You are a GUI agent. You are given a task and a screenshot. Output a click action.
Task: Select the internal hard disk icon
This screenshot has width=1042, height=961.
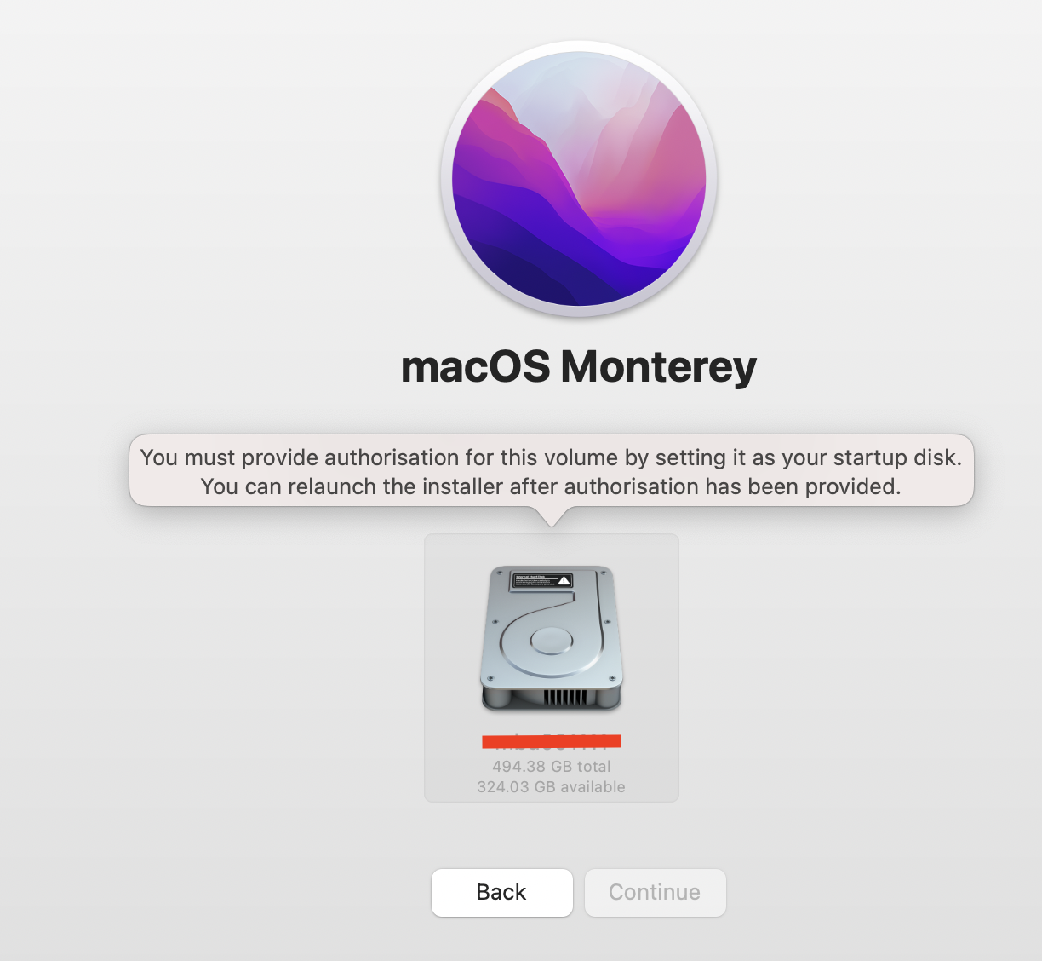coord(552,638)
